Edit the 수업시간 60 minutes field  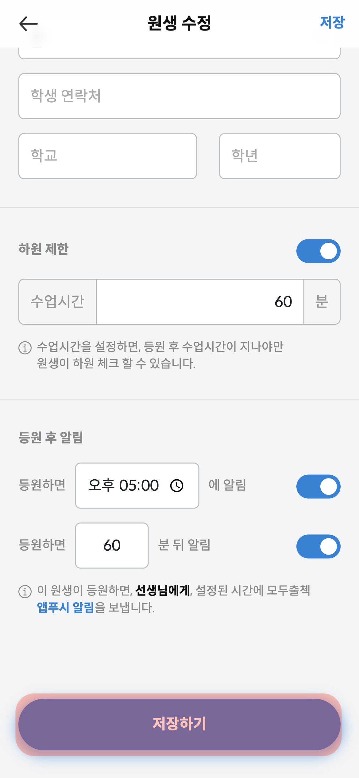coord(199,302)
